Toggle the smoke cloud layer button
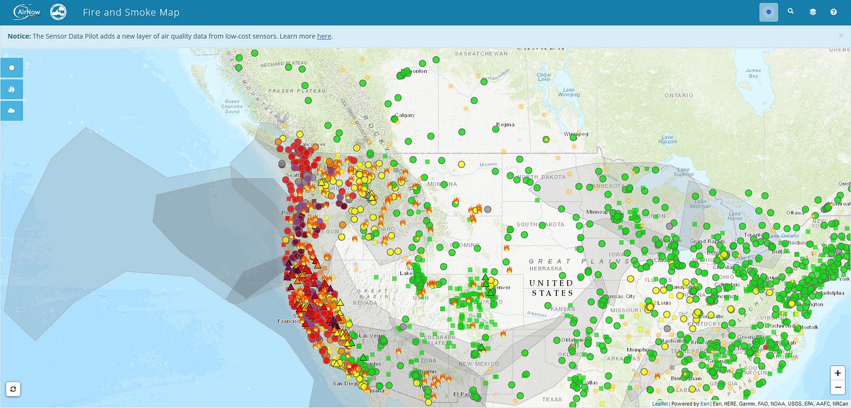The height and width of the screenshot is (408, 851). 12,110
